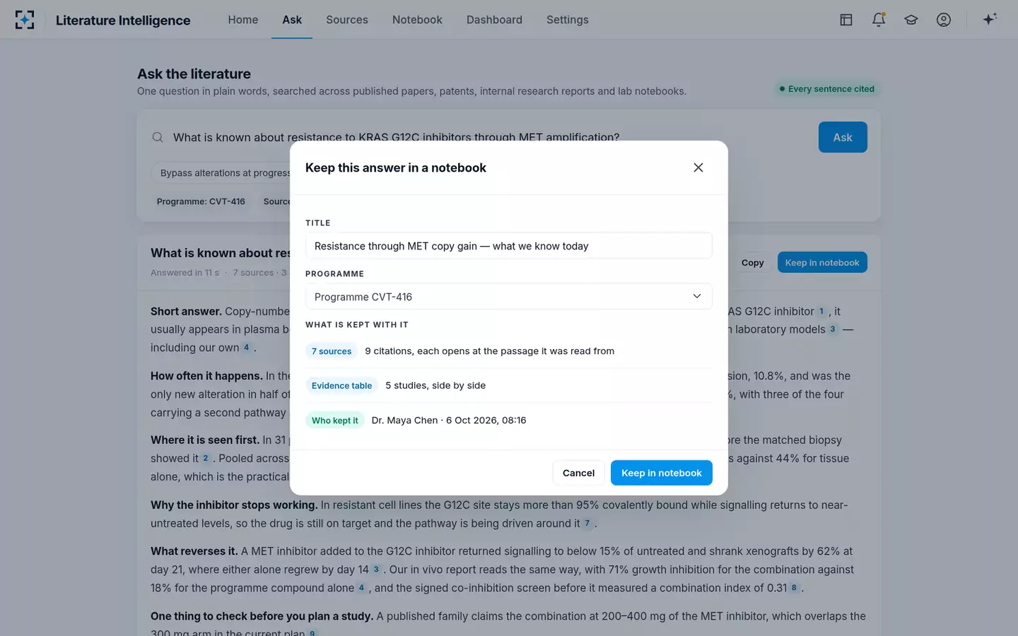Edit the Title input field
The width and height of the screenshot is (1018, 636).
point(509,246)
